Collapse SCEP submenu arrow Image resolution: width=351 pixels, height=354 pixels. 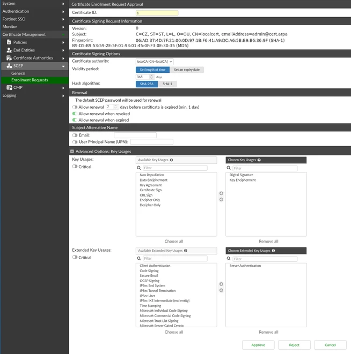pos(63,66)
